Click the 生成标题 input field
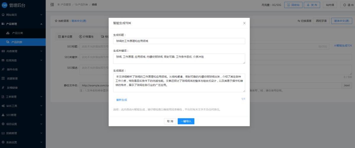This screenshot has width=355, height=148. [x=179, y=41]
